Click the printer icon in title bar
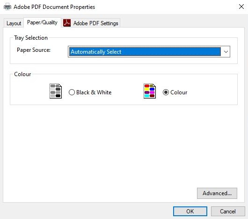This screenshot has width=248, height=219. pyautogui.click(x=7, y=7)
